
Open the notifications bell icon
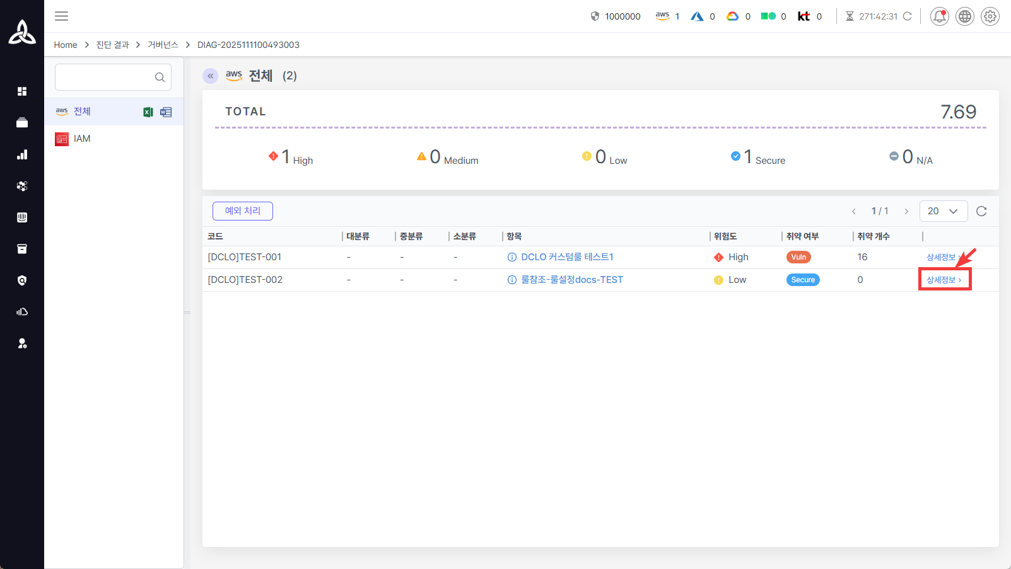939,16
